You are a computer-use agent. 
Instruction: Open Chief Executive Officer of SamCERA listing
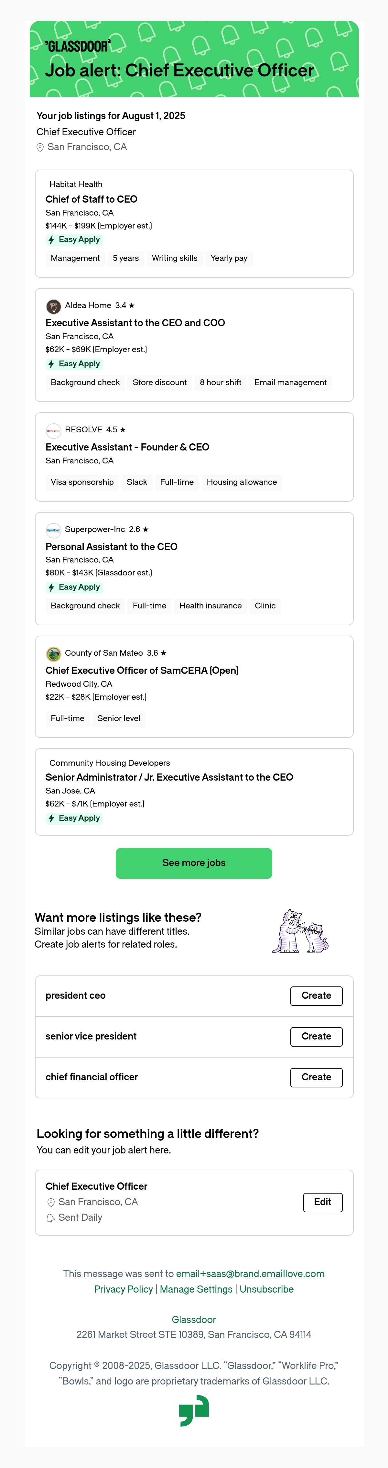point(142,671)
